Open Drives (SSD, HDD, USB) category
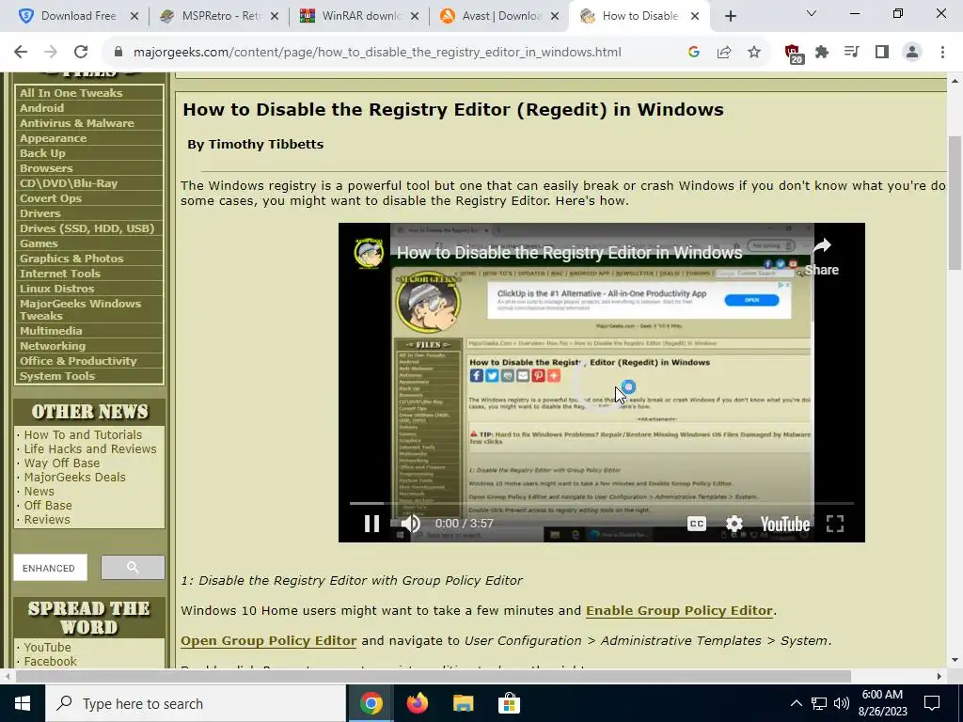Image resolution: width=963 pixels, height=722 pixels. (x=87, y=228)
